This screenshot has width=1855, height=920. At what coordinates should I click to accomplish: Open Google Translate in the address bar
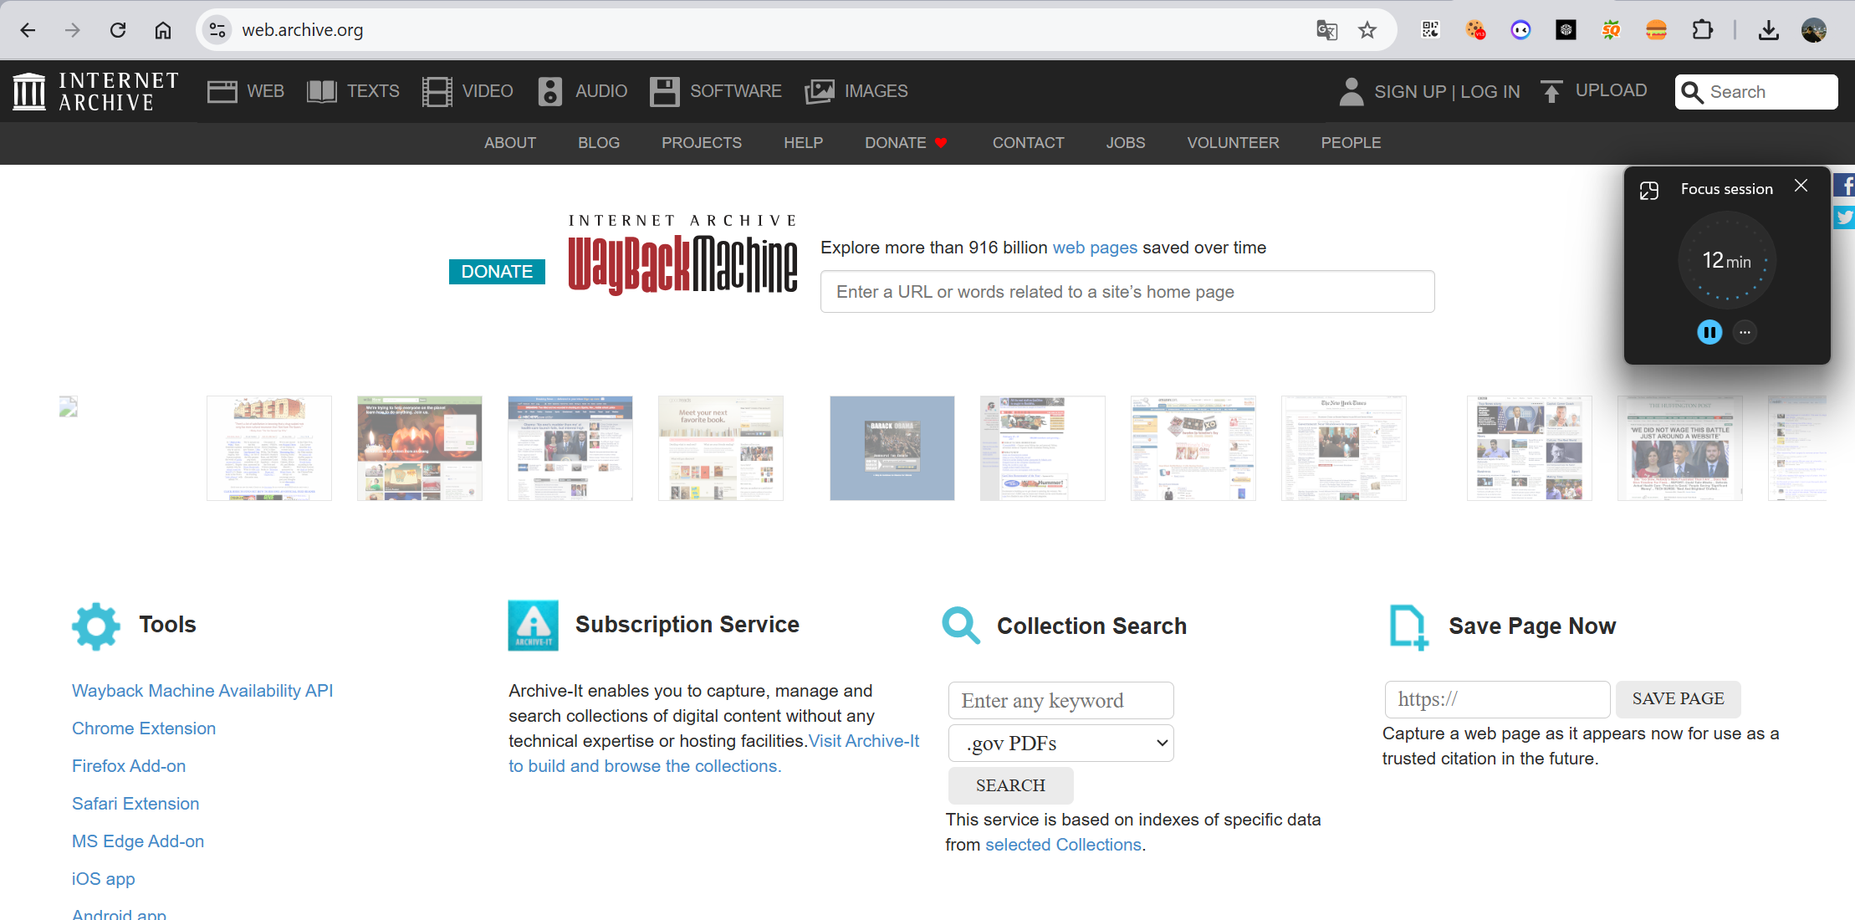click(x=1326, y=29)
